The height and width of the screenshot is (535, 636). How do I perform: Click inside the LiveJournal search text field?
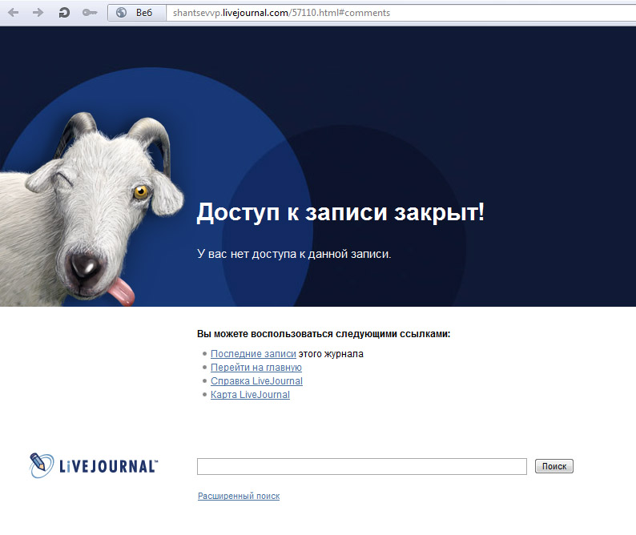point(361,466)
